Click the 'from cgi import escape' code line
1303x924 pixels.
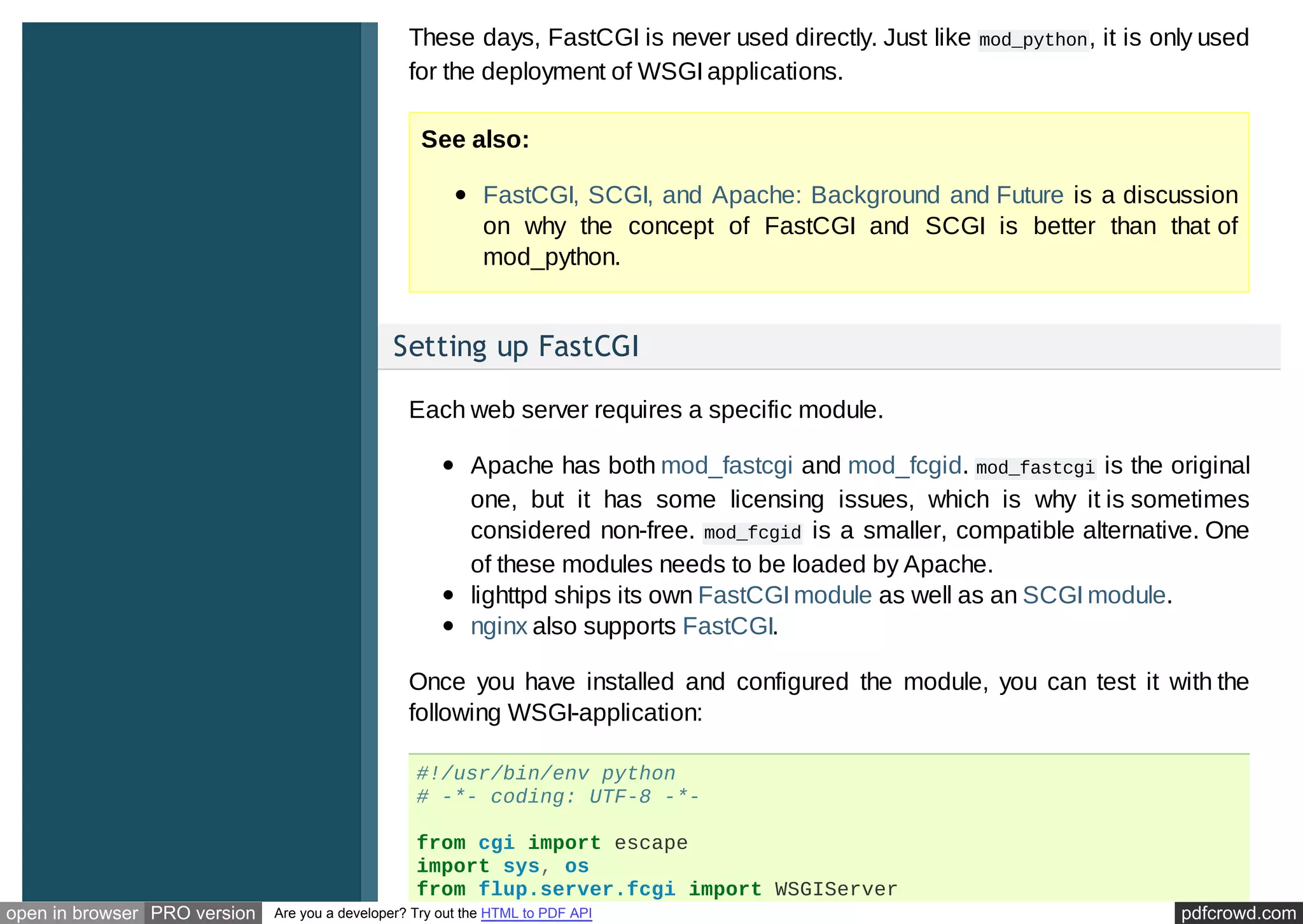(552, 843)
